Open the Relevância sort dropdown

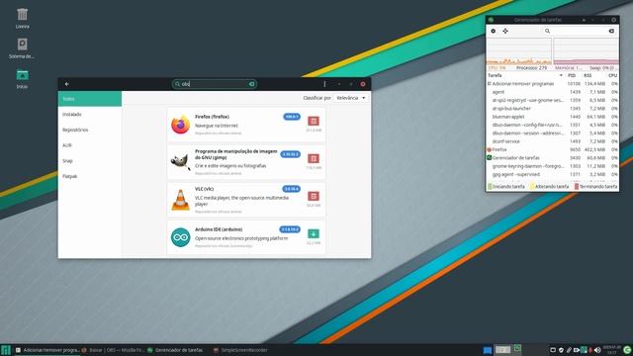coord(351,98)
